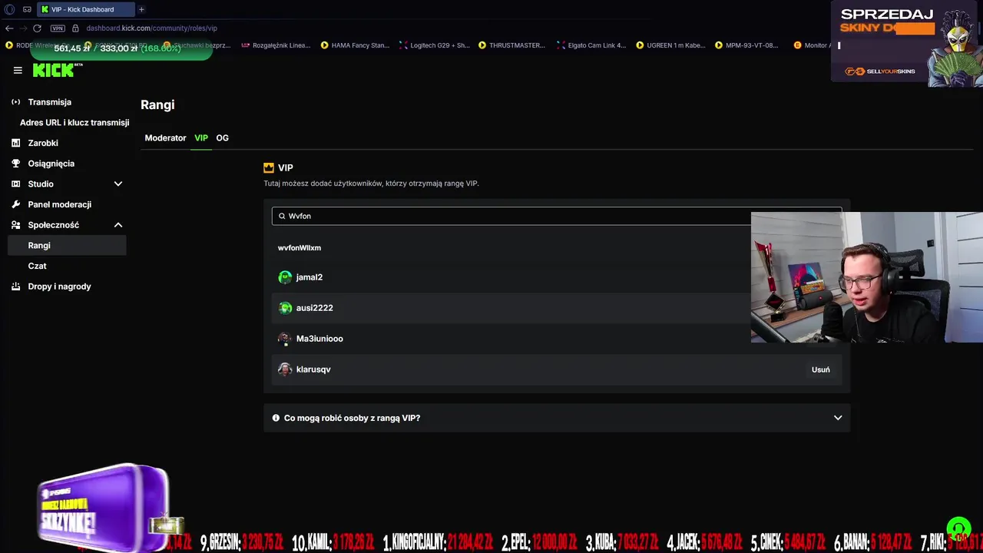
Task: Click Dropy i nagrody icon
Action: click(16, 286)
